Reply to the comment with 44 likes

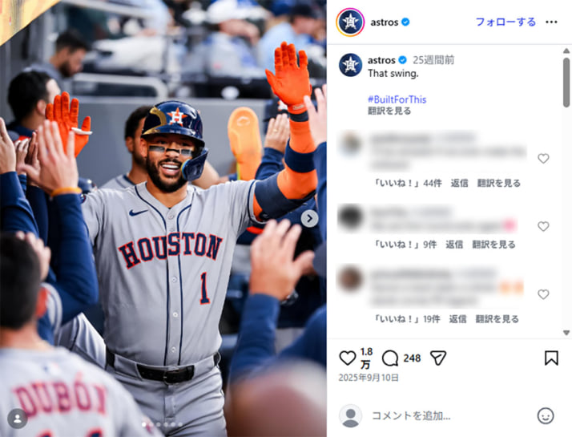[x=459, y=183]
